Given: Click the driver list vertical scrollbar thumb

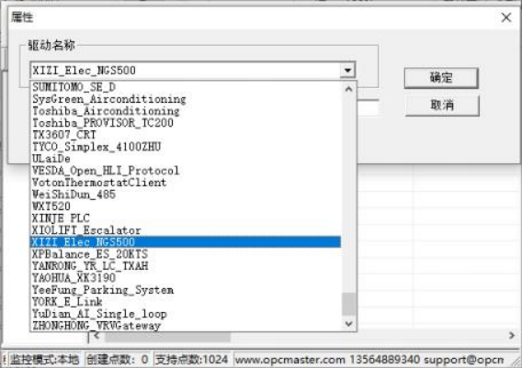Looking at the screenshot, I should click(348, 304).
